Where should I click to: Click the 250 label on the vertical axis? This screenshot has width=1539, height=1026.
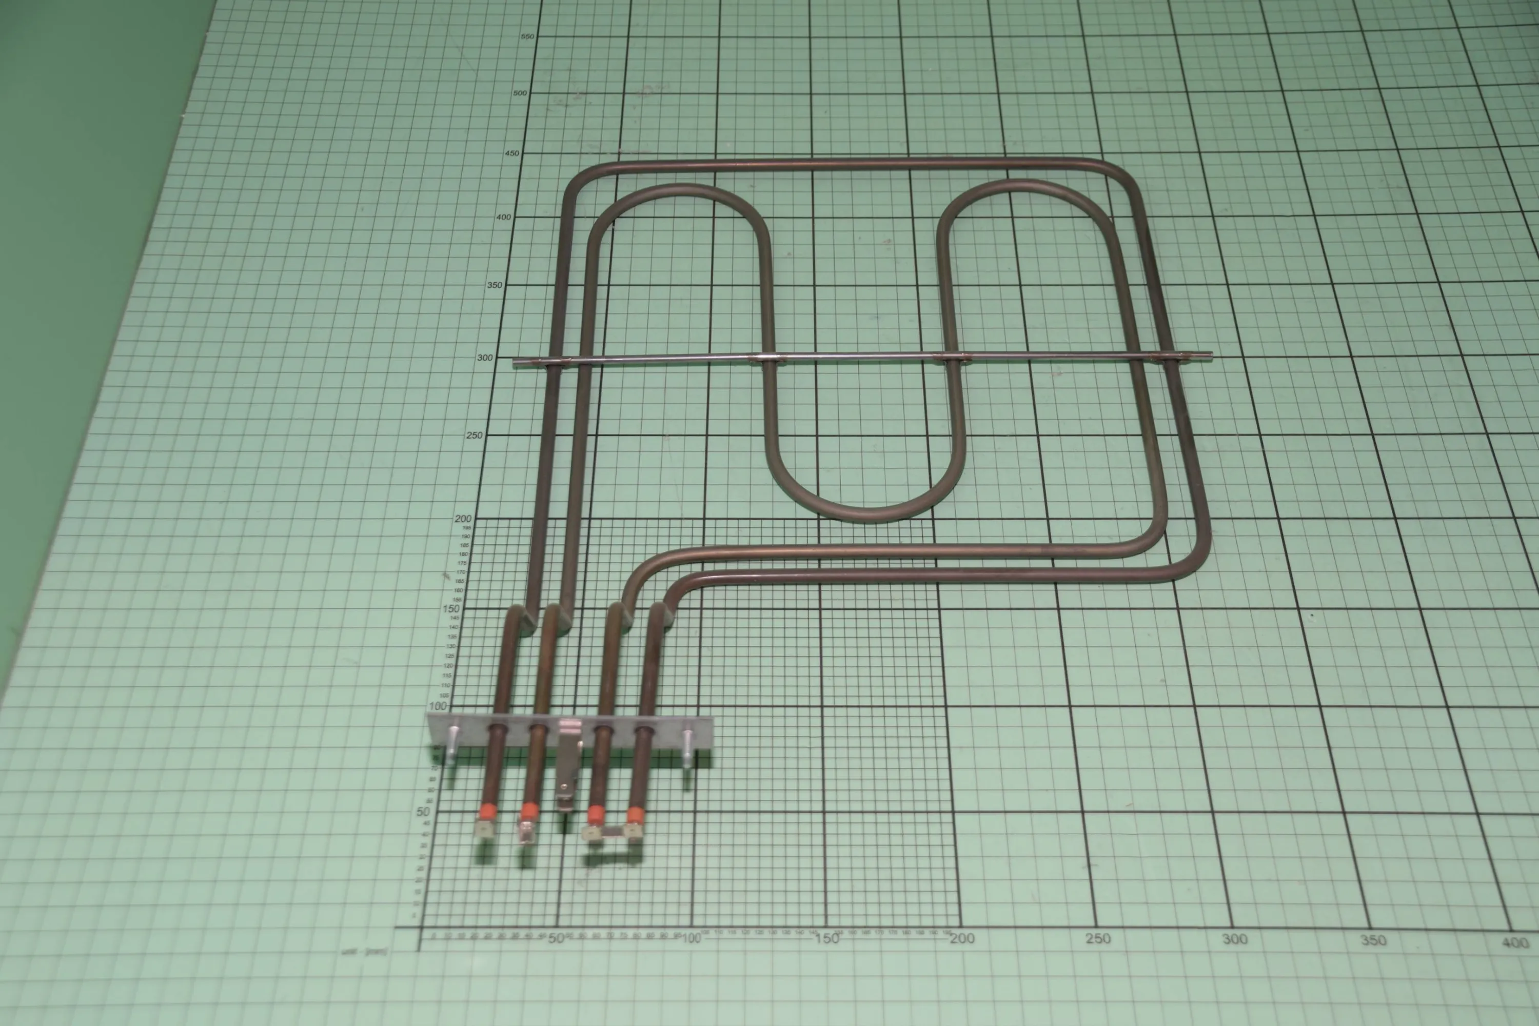[x=475, y=435]
